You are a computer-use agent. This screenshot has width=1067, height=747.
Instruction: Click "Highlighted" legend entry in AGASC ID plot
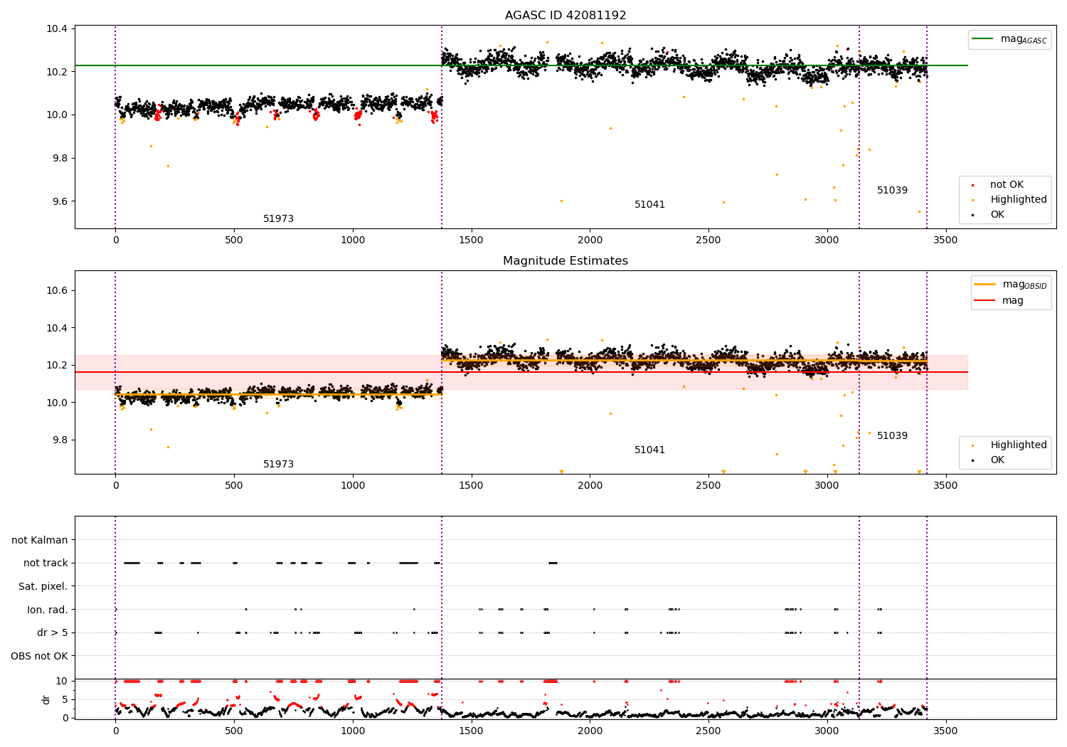(x=1010, y=200)
